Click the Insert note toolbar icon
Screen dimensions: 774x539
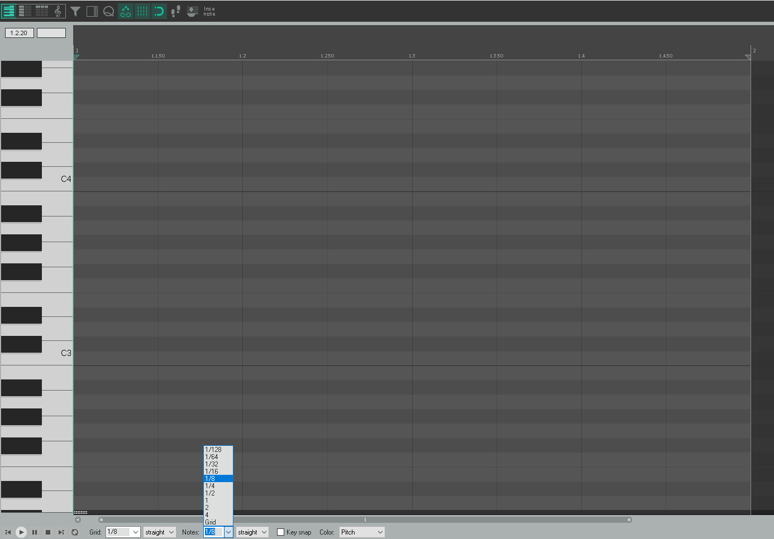click(192, 11)
